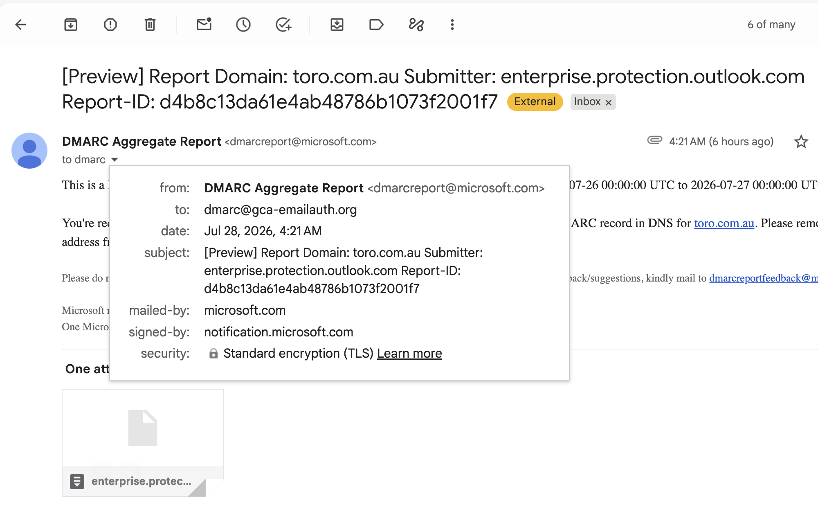Image resolution: width=818 pixels, height=532 pixels.
Task: Click the '6 of many' message counter
Action: pos(771,25)
